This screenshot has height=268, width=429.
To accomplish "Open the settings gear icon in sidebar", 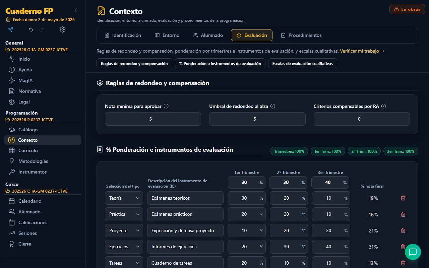I will [x=63, y=29].
